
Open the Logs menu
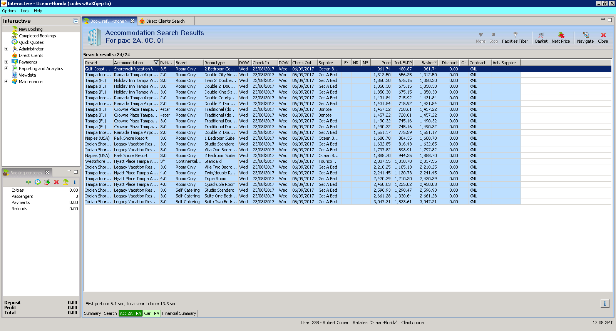click(25, 11)
